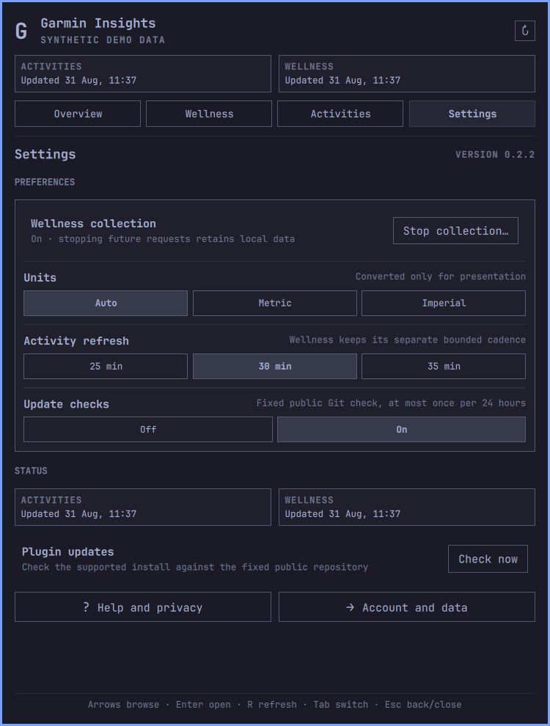550x726 pixels.
Task: Click the Garmin Insights title
Action: pos(98,23)
